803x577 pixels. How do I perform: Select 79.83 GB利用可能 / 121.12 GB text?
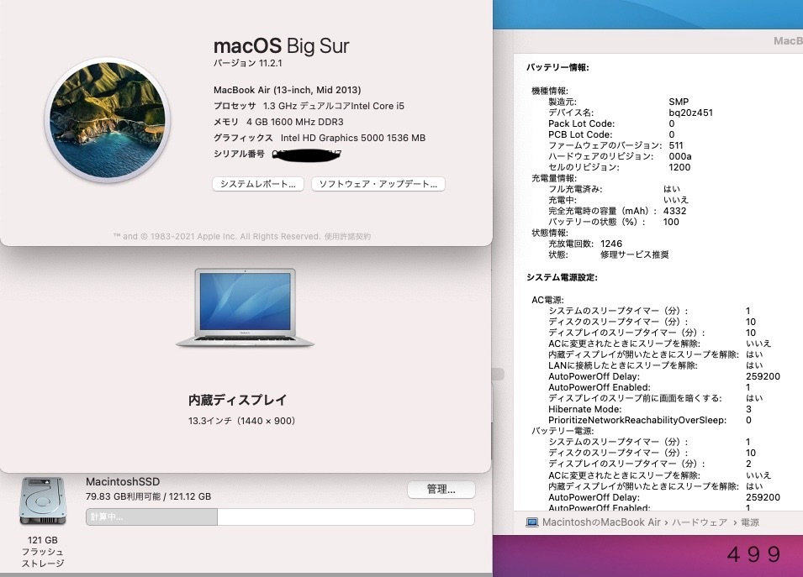tap(149, 496)
